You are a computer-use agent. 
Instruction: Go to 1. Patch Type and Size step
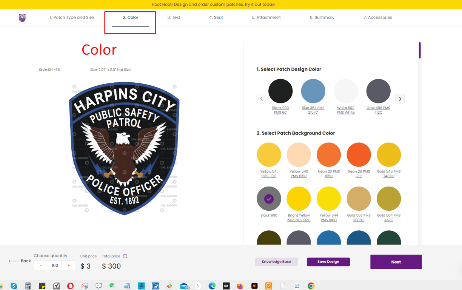[x=72, y=17]
